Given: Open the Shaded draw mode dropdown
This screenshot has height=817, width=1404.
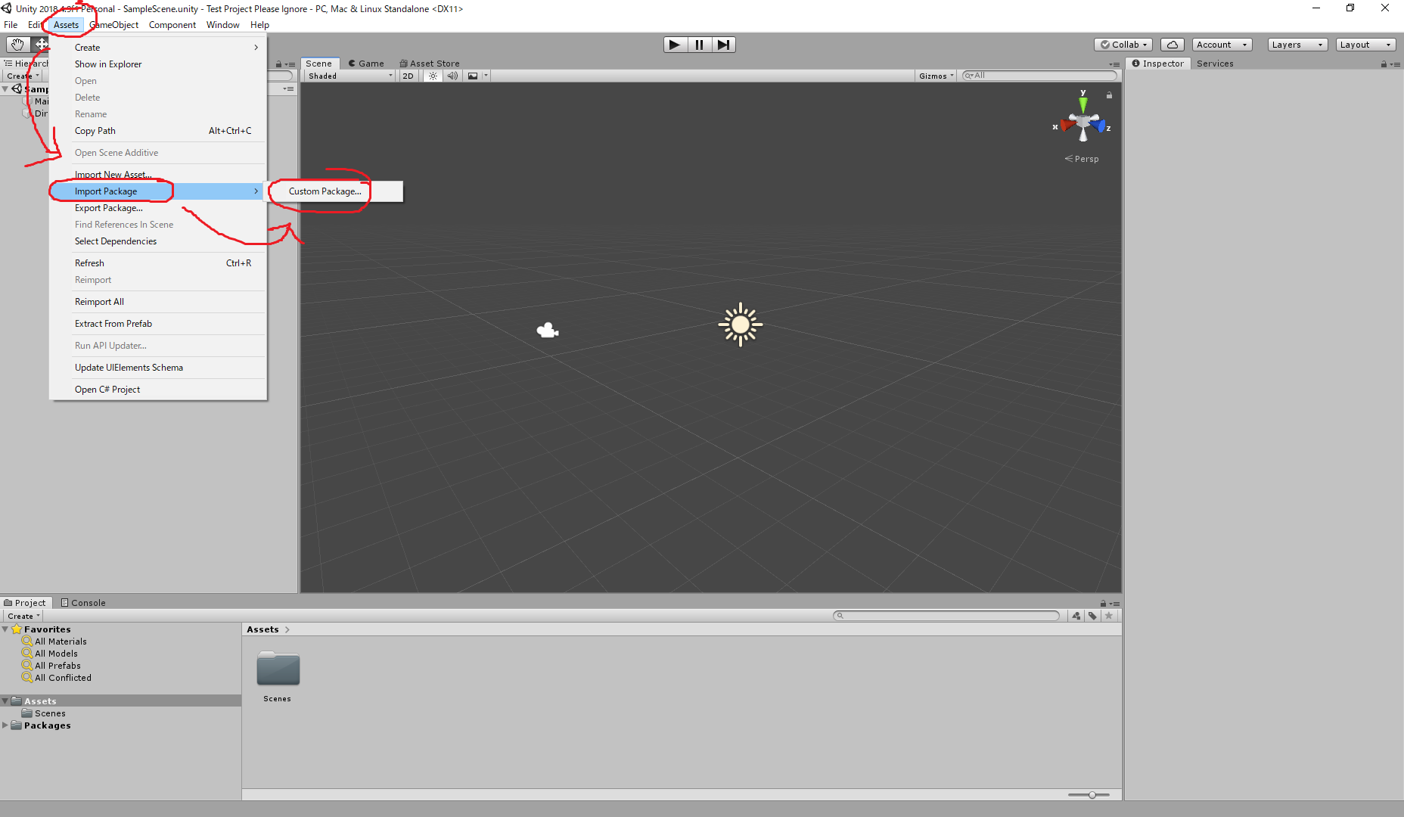Looking at the screenshot, I should (348, 75).
